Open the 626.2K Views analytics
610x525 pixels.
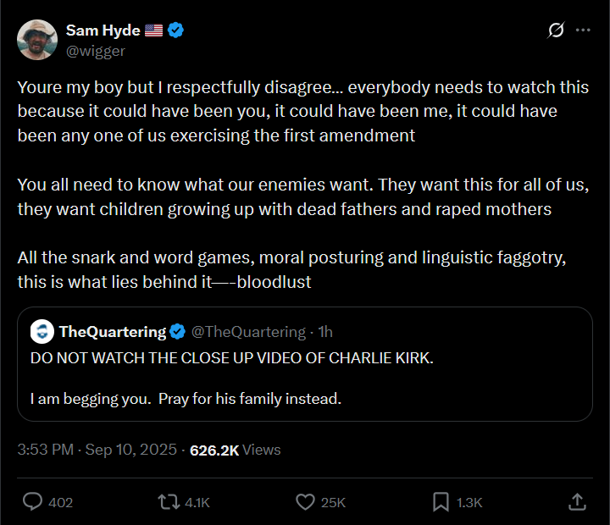point(235,450)
